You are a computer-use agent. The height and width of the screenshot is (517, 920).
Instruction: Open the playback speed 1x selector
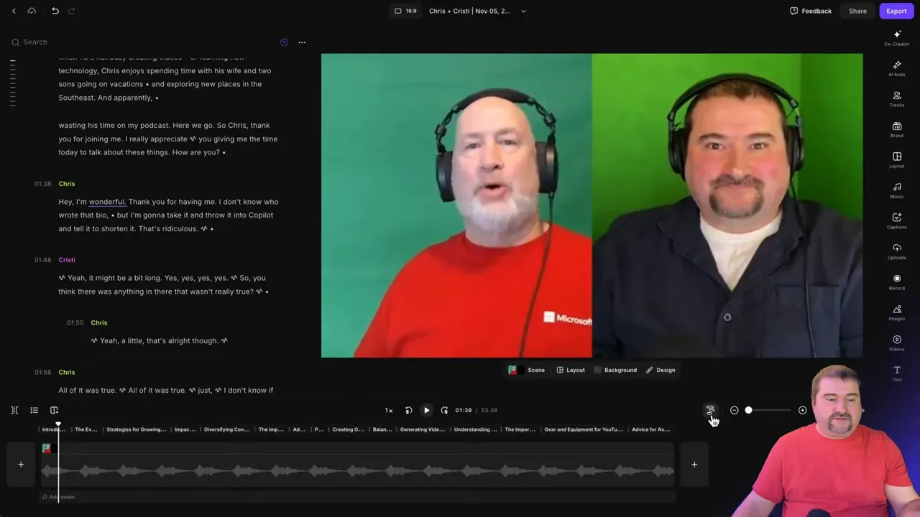(388, 410)
